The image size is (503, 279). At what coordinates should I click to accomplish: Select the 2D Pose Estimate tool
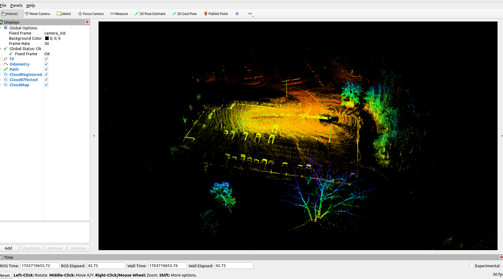pos(150,14)
